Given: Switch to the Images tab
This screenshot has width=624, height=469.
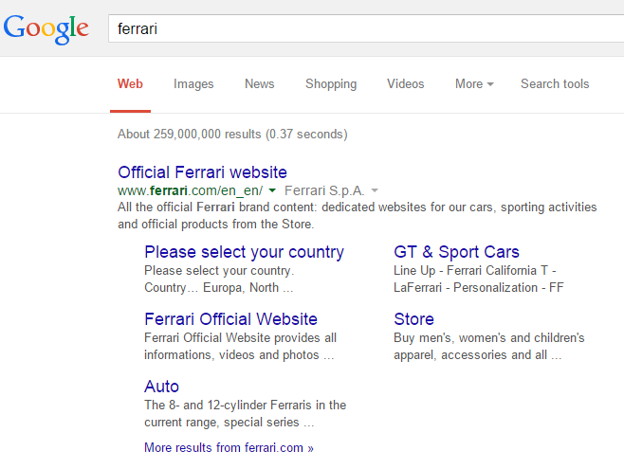Looking at the screenshot, I should (x=193, y=84).
